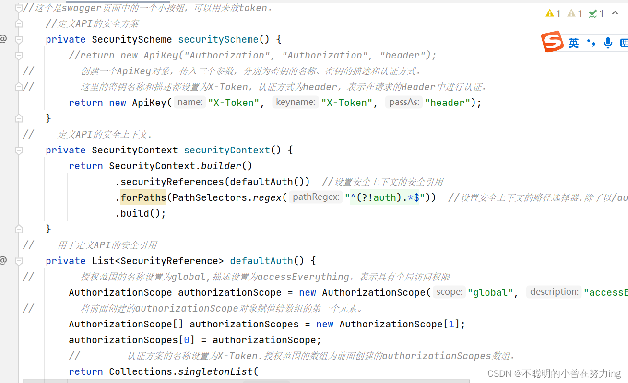Click the yellow warning indicator in the inspections widget
This screenshot has width=628, height=383.
550,13
